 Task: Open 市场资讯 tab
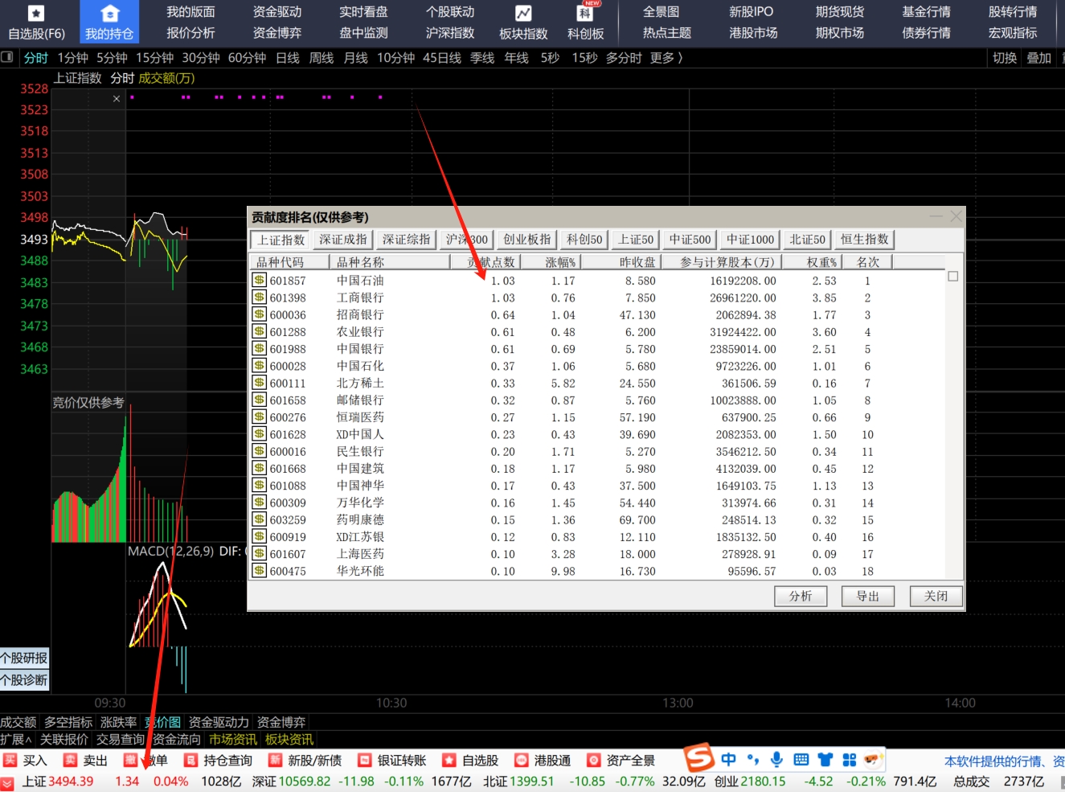pos(233,739)
